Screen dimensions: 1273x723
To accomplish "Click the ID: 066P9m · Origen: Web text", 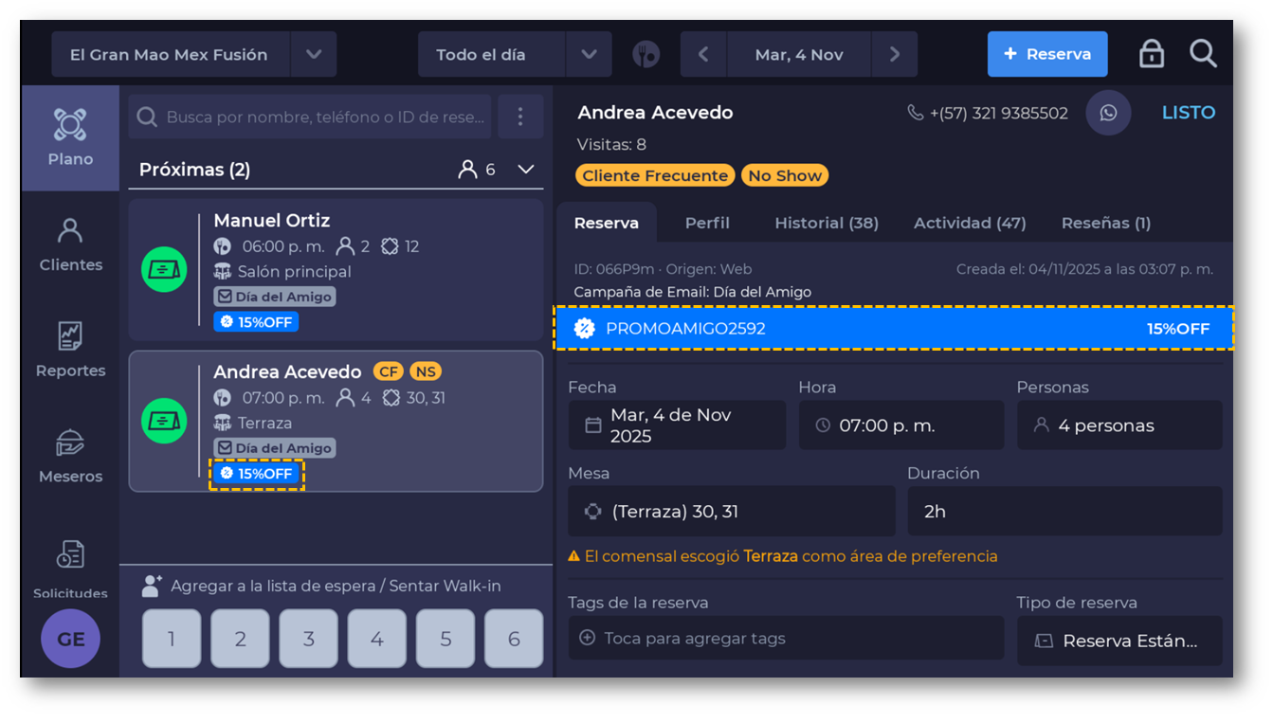I will (x=663, y=269).
